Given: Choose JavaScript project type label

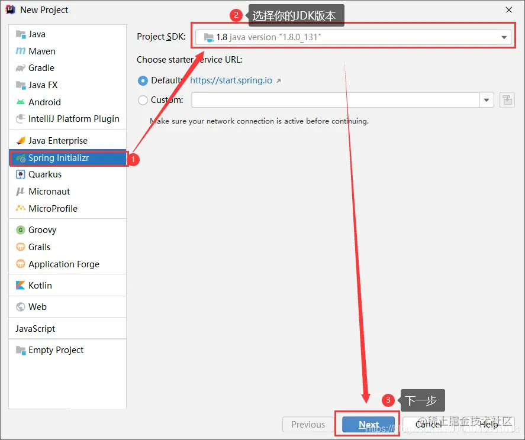Looking at the screenshot, I should click(x=35, y=329).
